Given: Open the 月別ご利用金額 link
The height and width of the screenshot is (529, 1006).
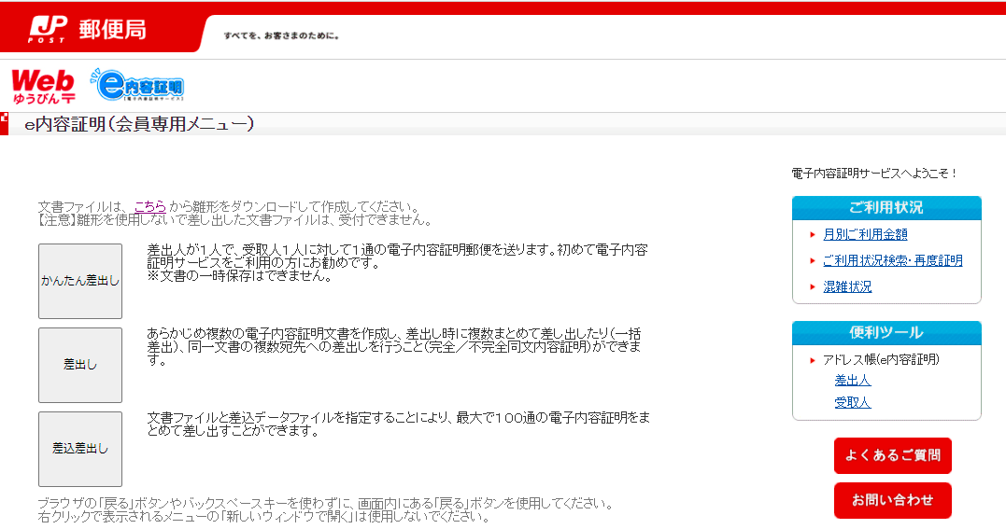Looking at the screenshot, I should click(x=865, y=235).
